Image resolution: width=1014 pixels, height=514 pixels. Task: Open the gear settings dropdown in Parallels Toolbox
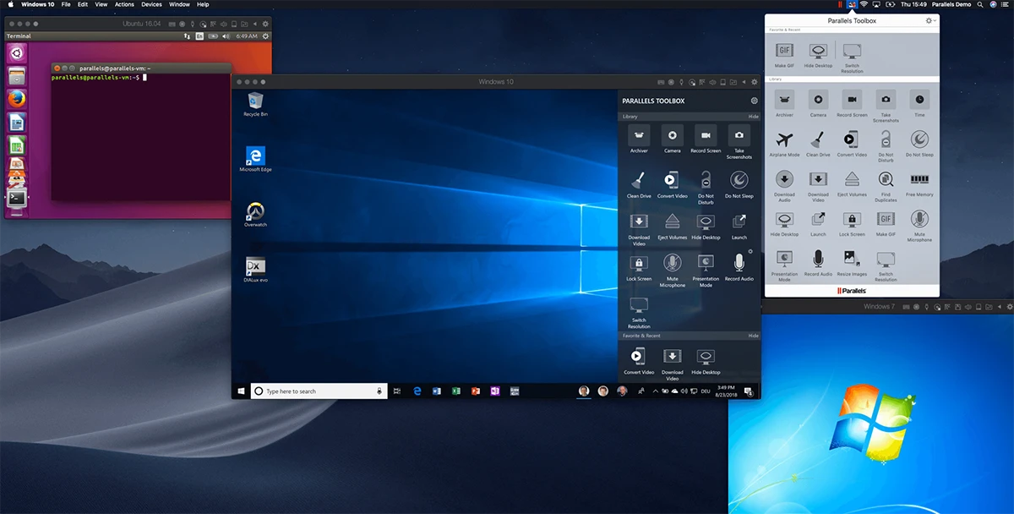point(929,20)
